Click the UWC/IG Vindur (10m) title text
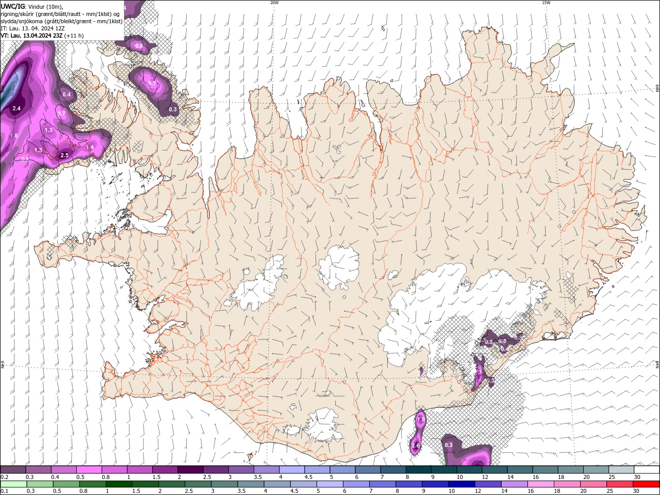 (x=31, y=6)
